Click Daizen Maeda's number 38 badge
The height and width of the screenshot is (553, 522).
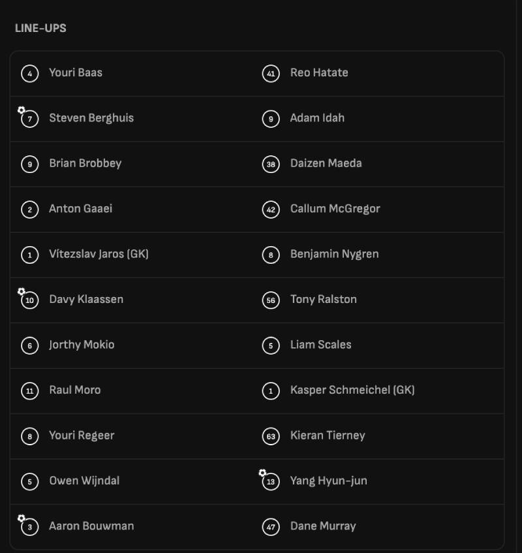pos(271,164)
